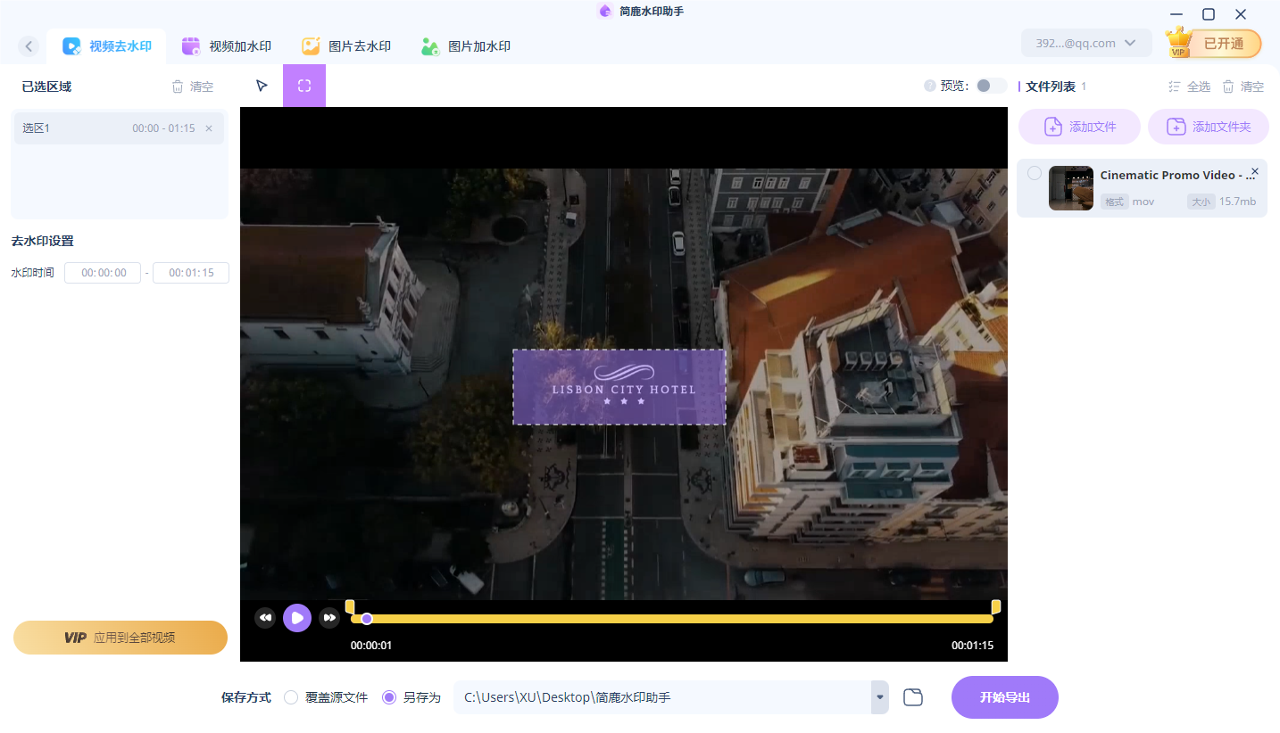Select the 另存为 radio option
The height and width of the screenshot is (733, 1280).
[x=389, y=697]
